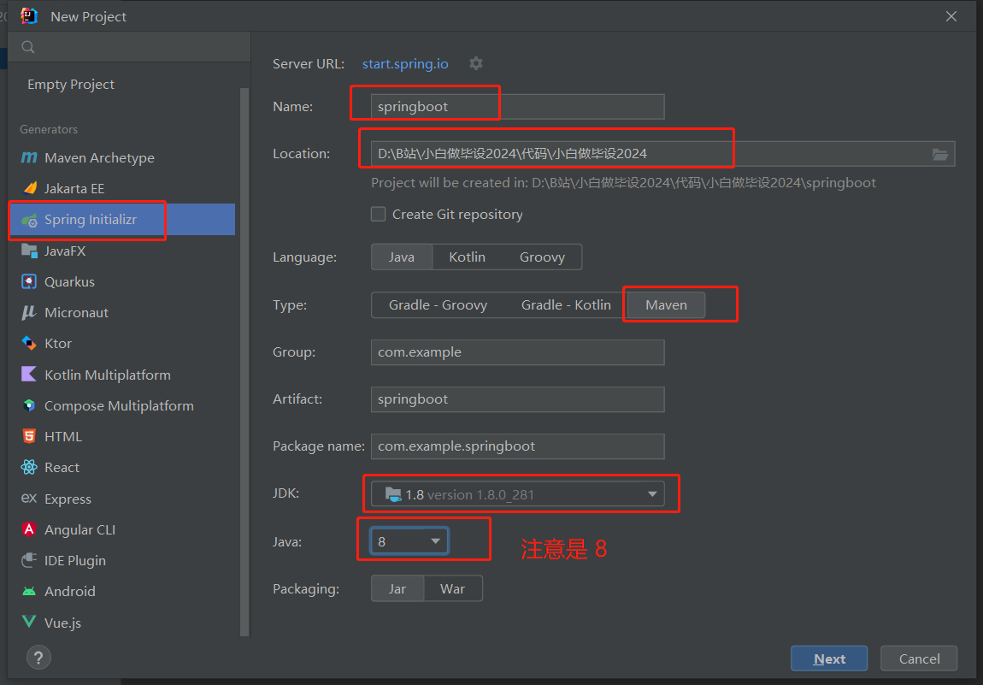Screen dimensions: 983x685
Task: Click the IDE Plugin plug icon
Action: pos(29,560)
